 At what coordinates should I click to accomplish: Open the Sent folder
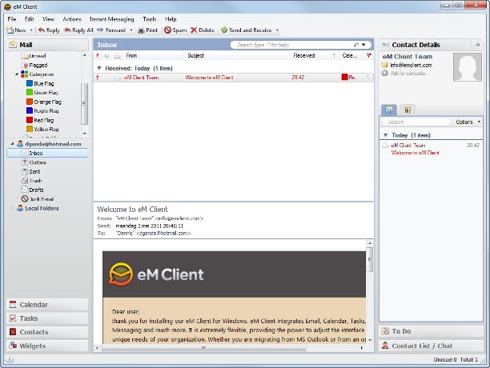(30, 171)
